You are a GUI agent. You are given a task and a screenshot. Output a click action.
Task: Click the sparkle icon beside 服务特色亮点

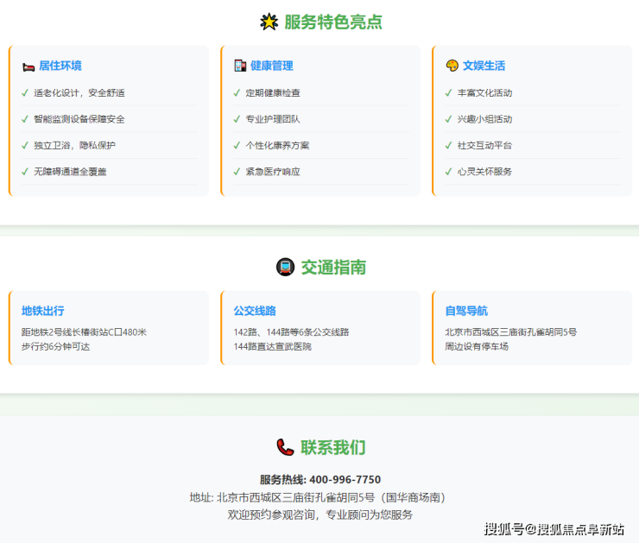(269, 22)
